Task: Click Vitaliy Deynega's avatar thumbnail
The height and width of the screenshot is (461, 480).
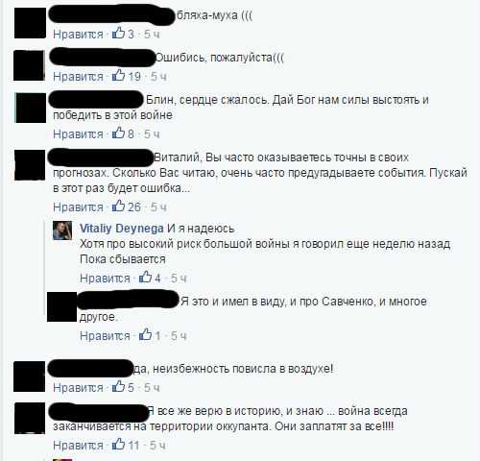Action: click(x=62, y=230)
